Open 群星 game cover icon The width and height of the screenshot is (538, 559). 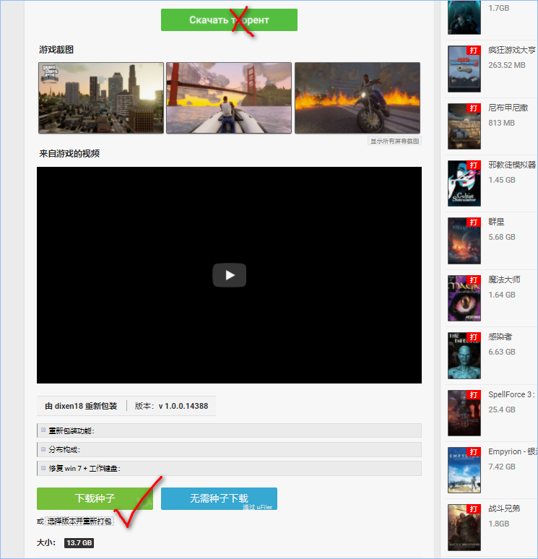coord(464,240)
